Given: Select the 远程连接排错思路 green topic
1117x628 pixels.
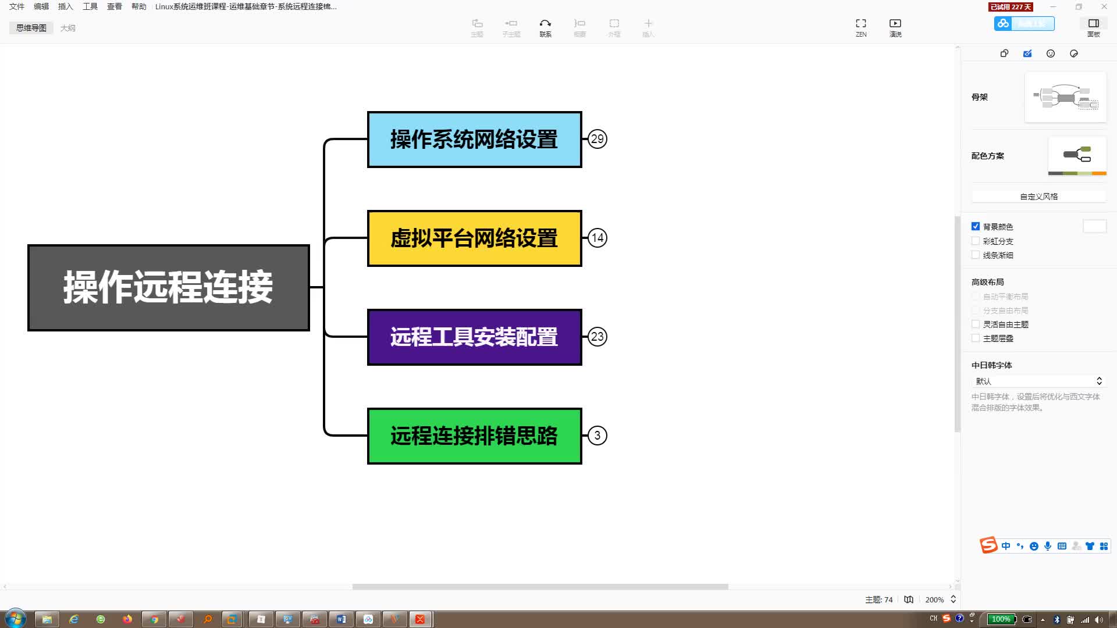Looking at the screenshot, I should (x=474, y=436).
